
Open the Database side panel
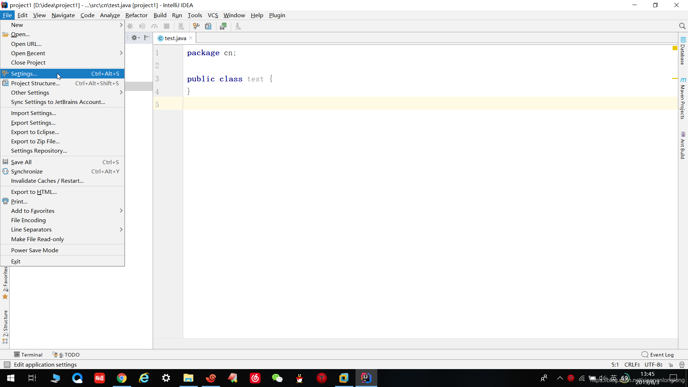click(683, 51)
